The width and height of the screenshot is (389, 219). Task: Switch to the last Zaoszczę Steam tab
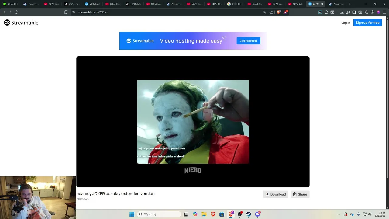336,4
